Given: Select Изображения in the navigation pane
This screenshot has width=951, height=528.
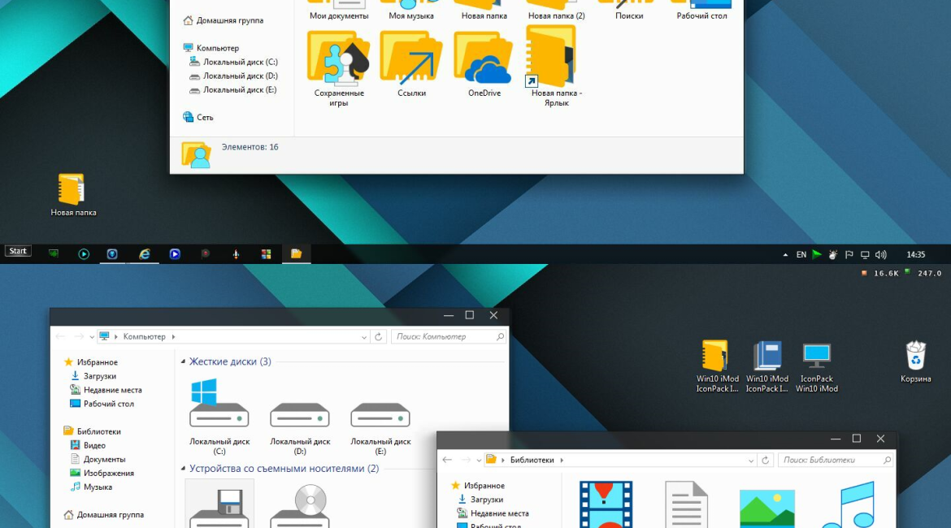Looking at the screenshot, I should (108, 473).
